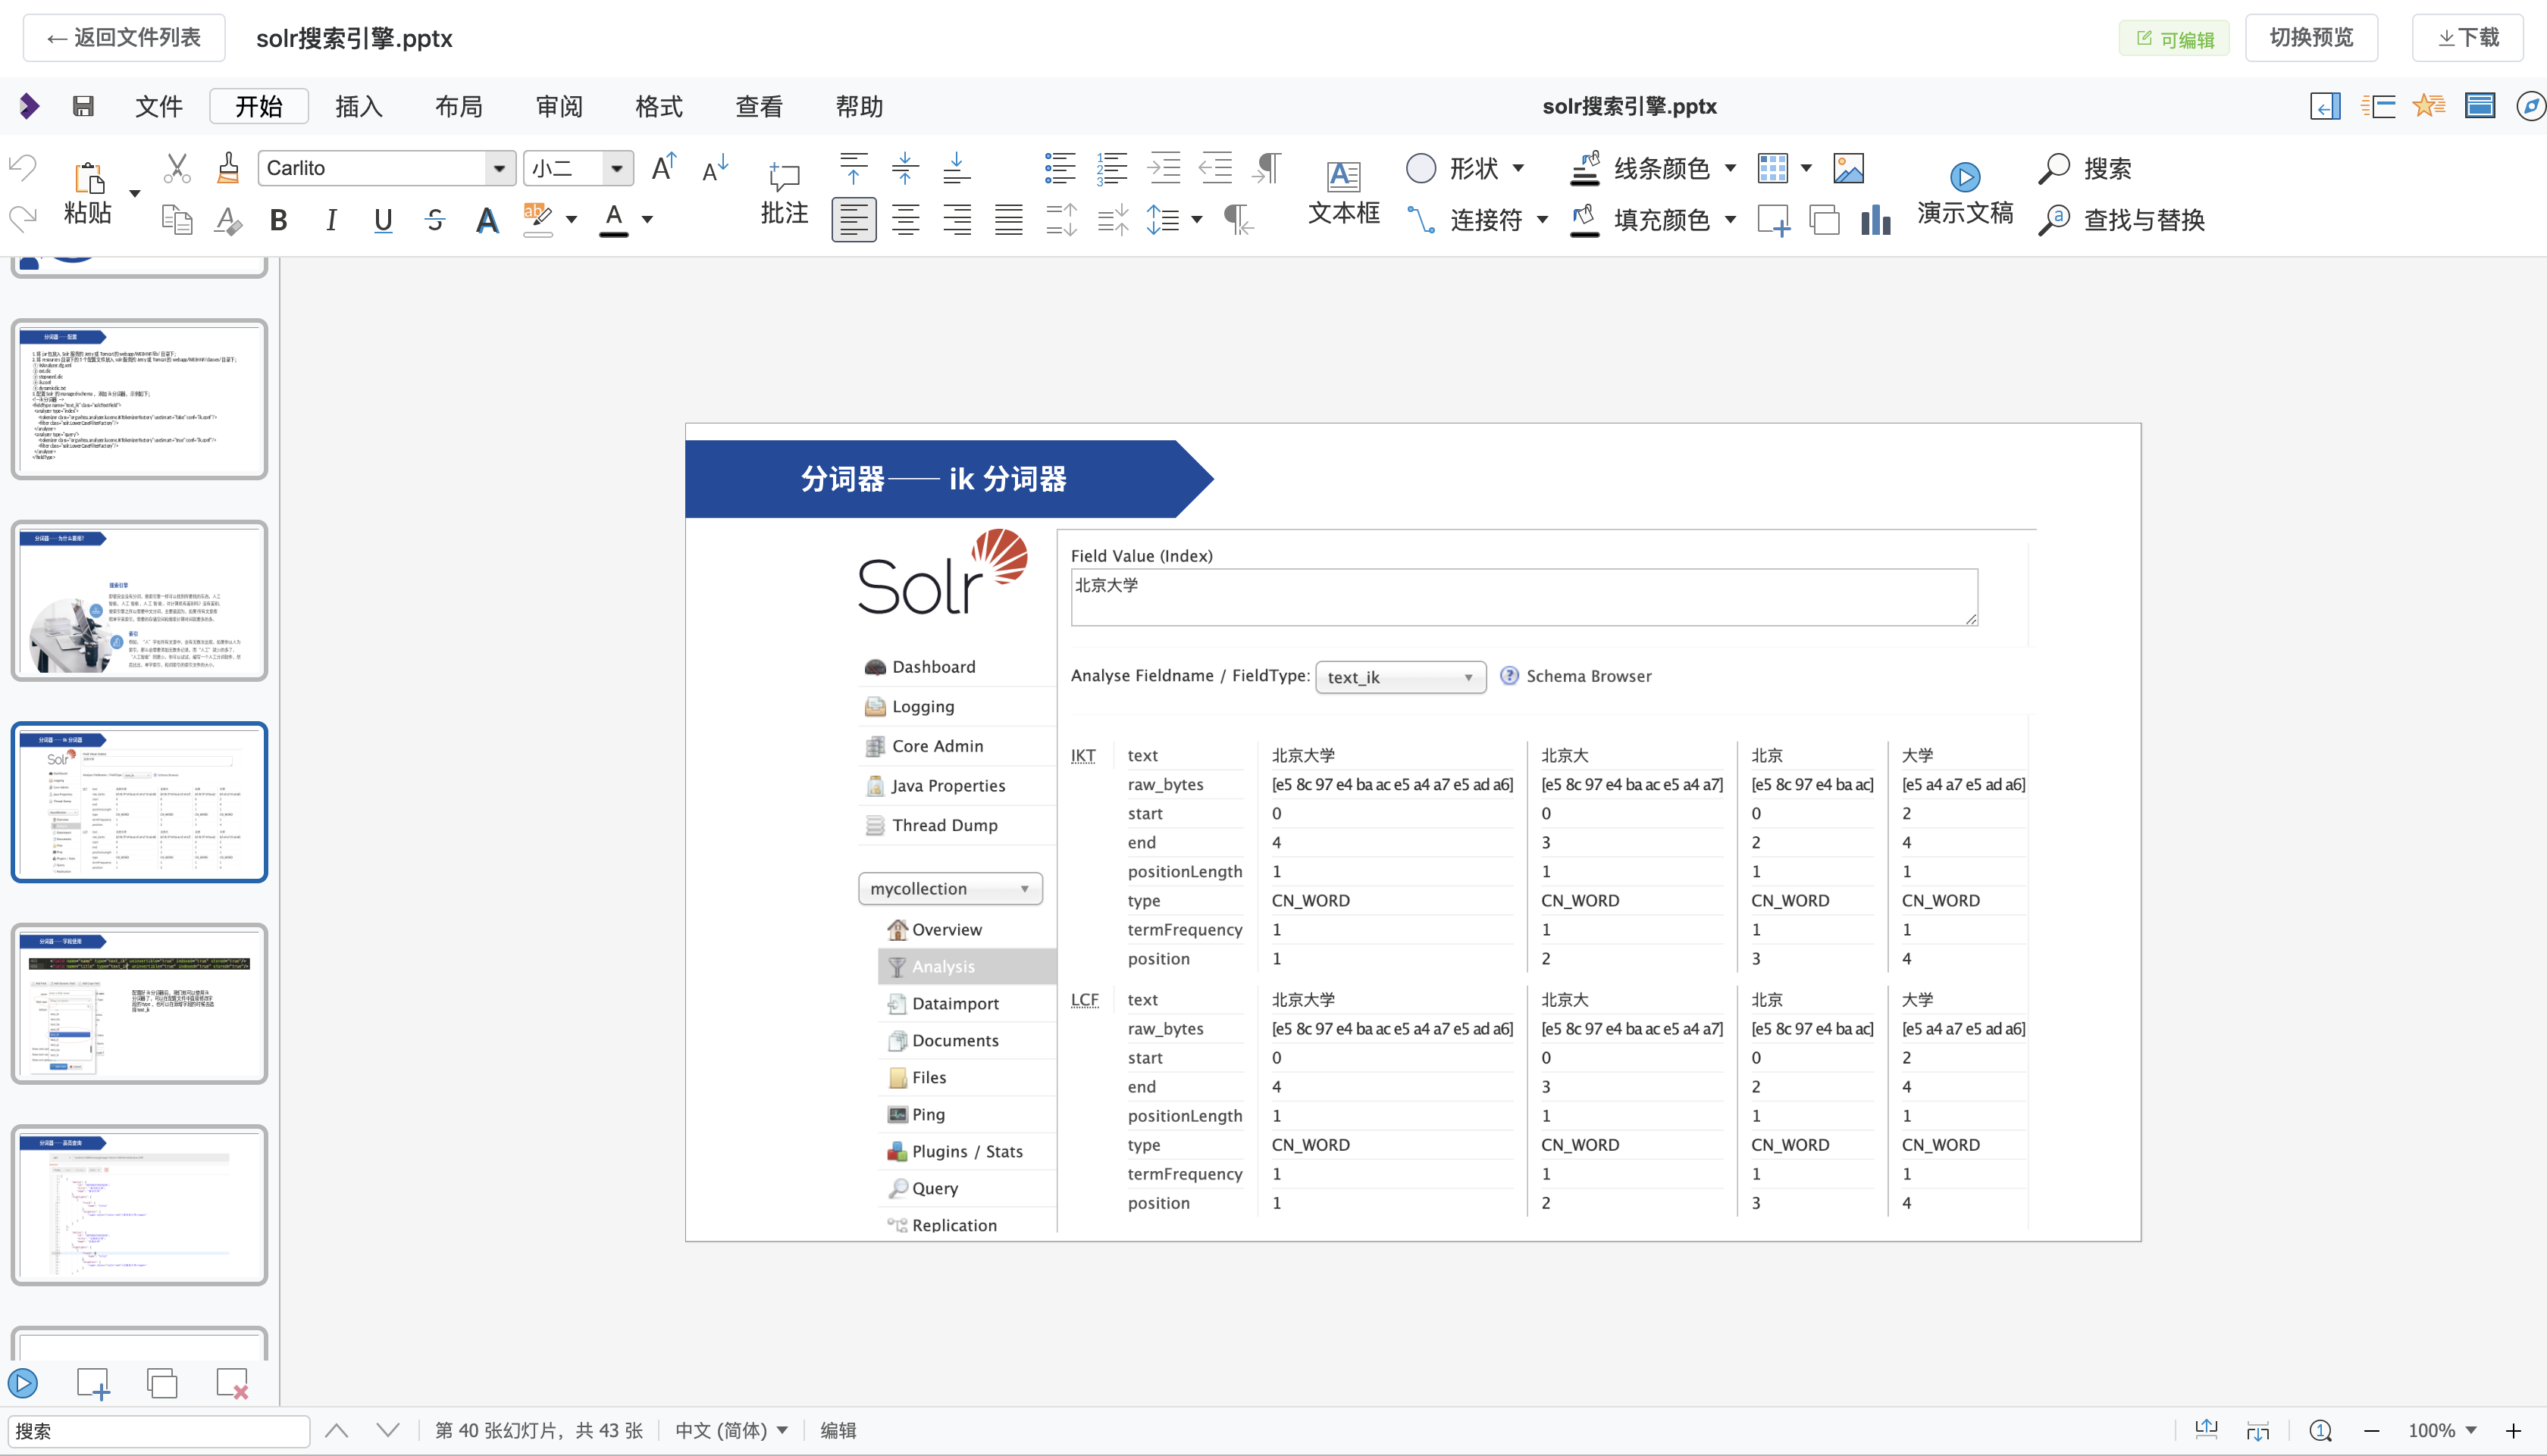The width and height of the screenshot is (2547, 1456).
Task: Click the save document icon
Action: tap(83, 106)
